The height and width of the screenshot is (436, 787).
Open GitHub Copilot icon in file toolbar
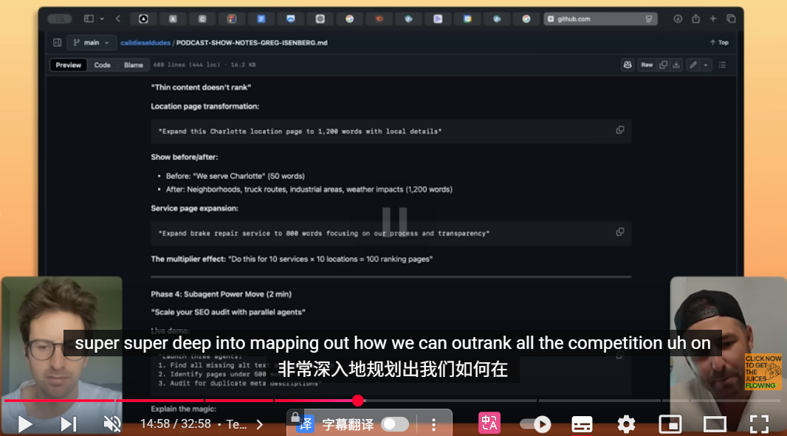coord(628,65)
